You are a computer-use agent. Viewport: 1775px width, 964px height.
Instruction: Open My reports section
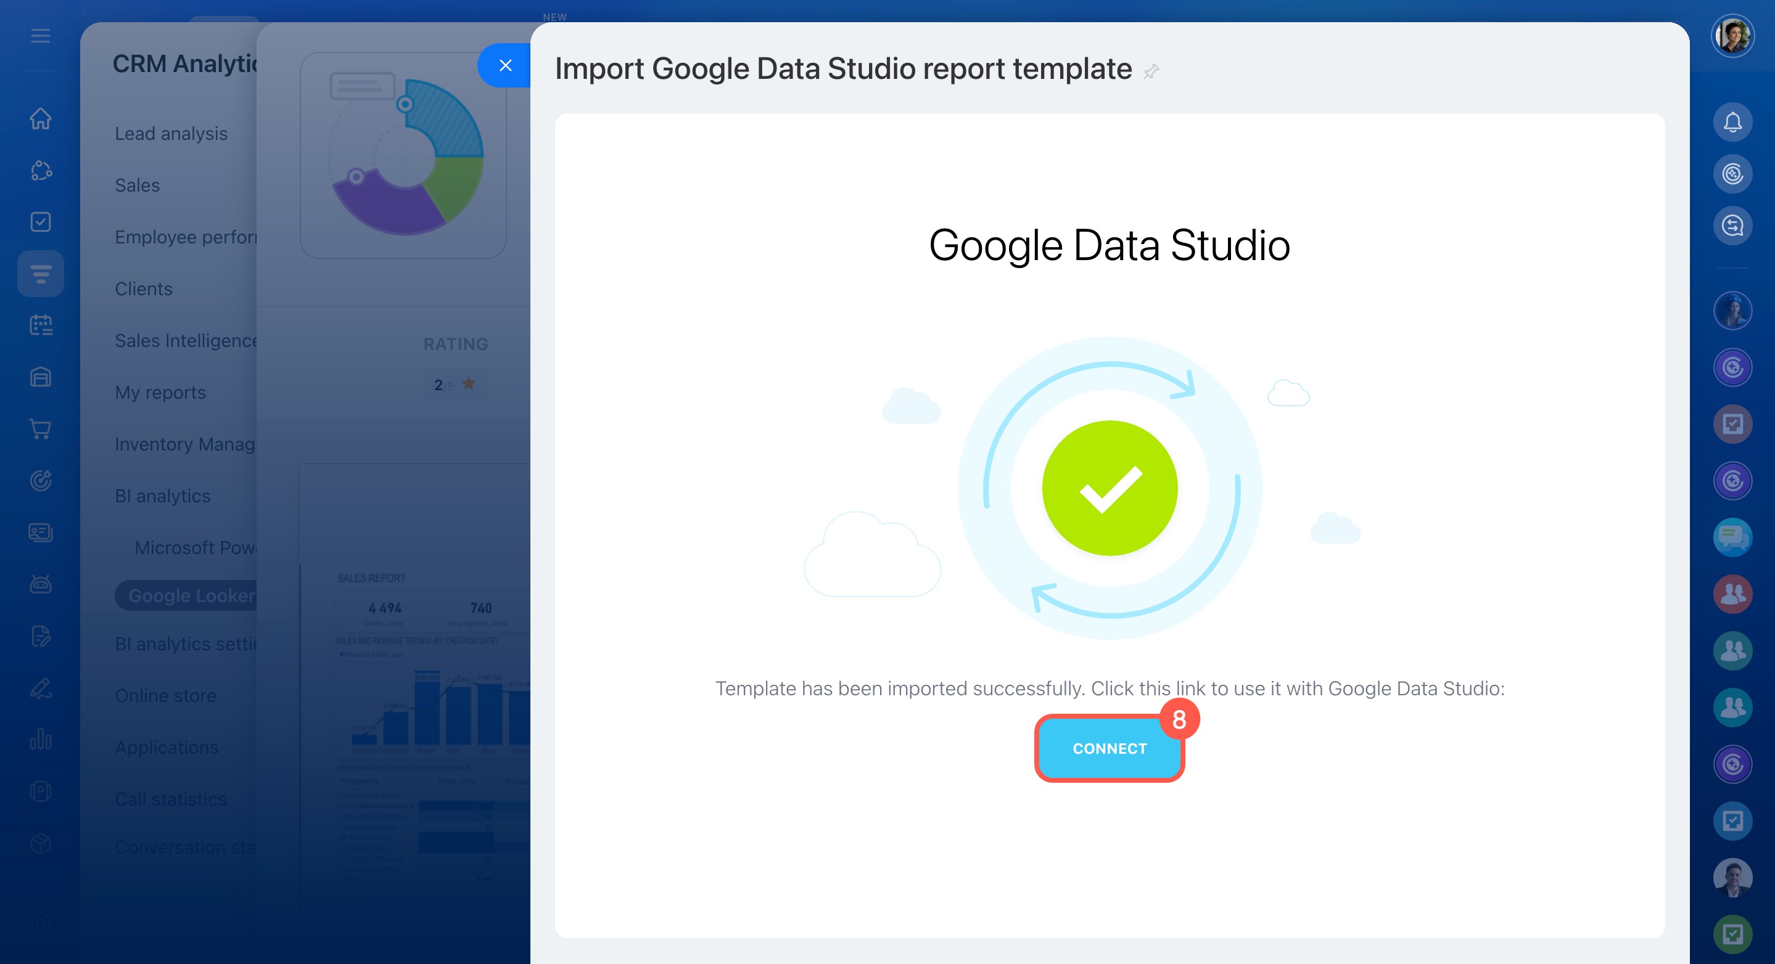coord(160,393)
